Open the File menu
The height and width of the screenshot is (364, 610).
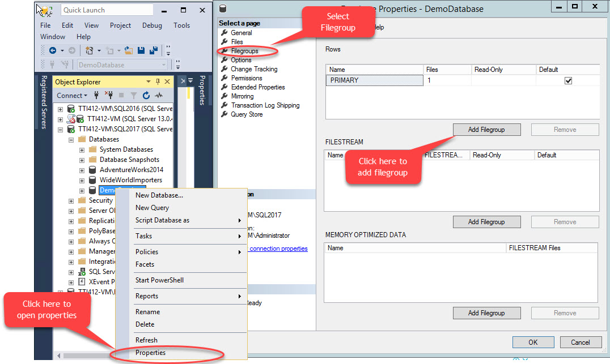[45, 25]
